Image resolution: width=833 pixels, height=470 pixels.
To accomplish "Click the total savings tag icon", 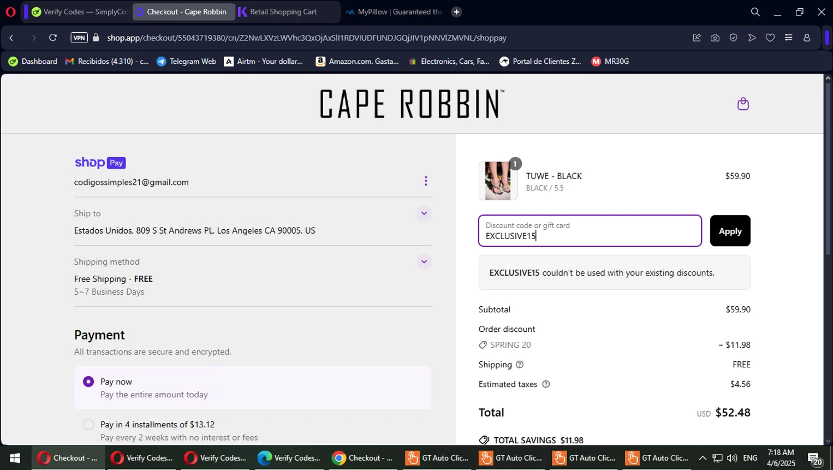I will [484, 440].
